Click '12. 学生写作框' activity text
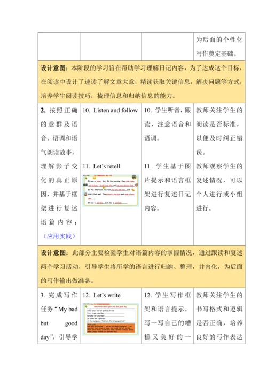 click(x=167, y=295)
